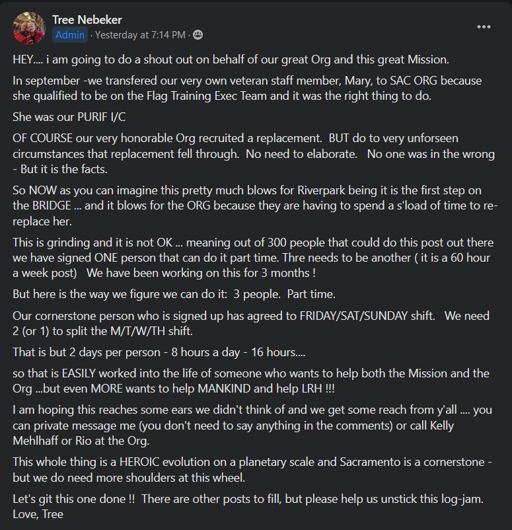This screenshot has height=530, width=512.
Task: Click the 'In september' paragraph about Mary
Action: coord(247,88)
